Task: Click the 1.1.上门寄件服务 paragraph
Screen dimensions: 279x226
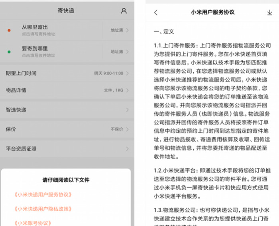Action: click(x=212, y=101)
